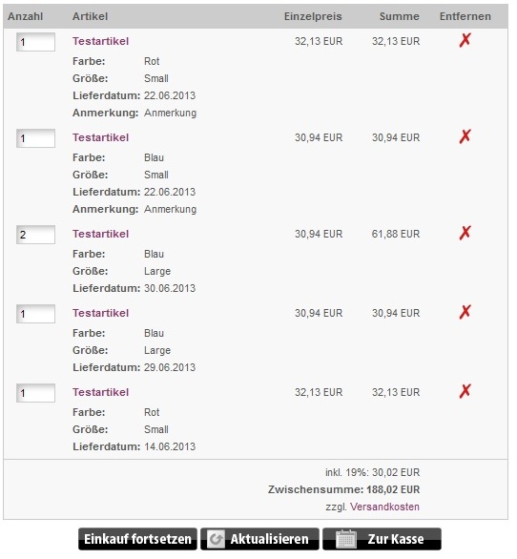Image resolution: width=517 pixels, height=559 pixels.
Task: Open the Blau Small Testartikel link
Action: pos(100,137)
